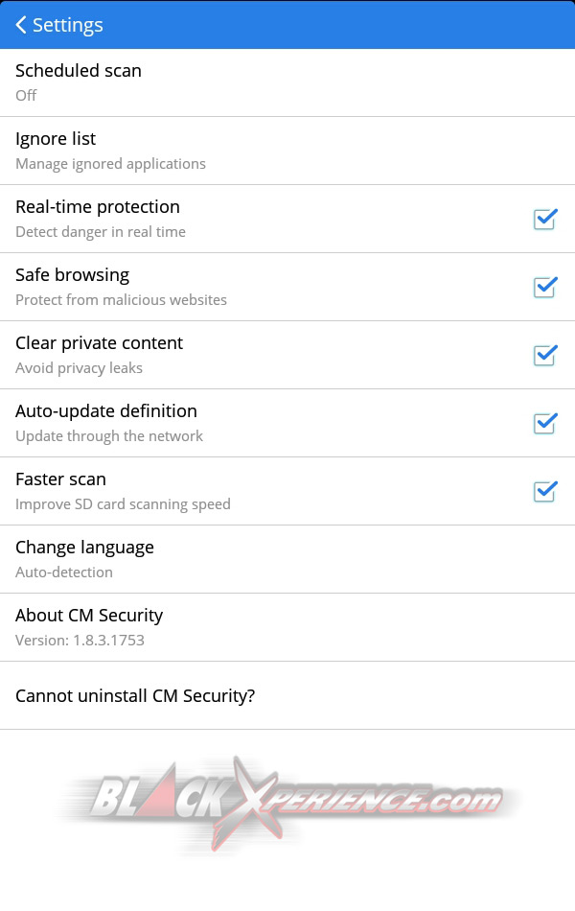Select Manage ignored applications subtitle
Viewport: 575px width, 911px height.
(110, 163)
